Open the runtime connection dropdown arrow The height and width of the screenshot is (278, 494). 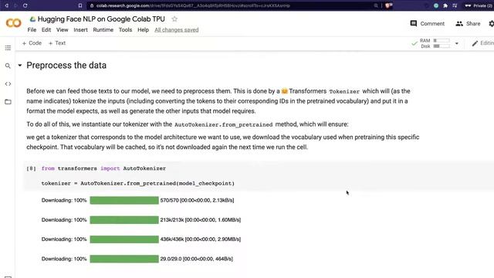tap(456, 43)
